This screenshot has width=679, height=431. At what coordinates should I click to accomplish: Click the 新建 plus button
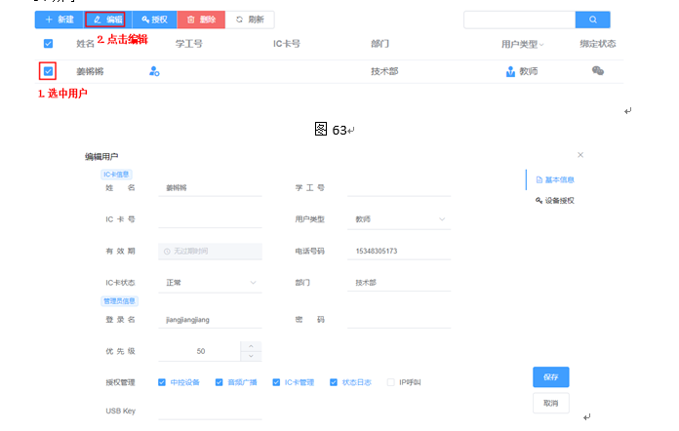coord(59,20)
